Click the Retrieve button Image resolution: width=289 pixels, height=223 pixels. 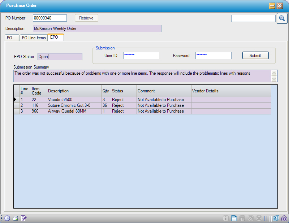click(86, 18)
